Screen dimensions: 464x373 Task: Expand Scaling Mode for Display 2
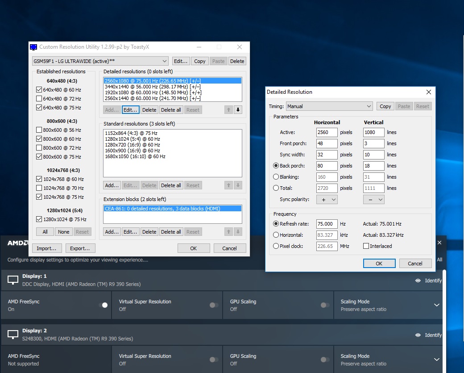tap(436, 359)
